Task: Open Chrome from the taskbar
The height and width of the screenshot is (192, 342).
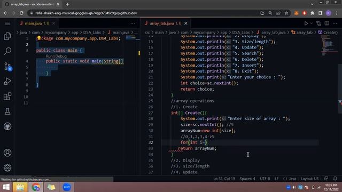Action: tap(36, 187)
